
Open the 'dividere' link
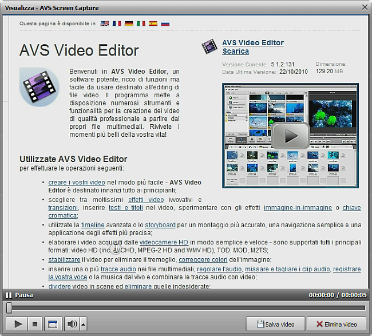click(x=60, y=286)
